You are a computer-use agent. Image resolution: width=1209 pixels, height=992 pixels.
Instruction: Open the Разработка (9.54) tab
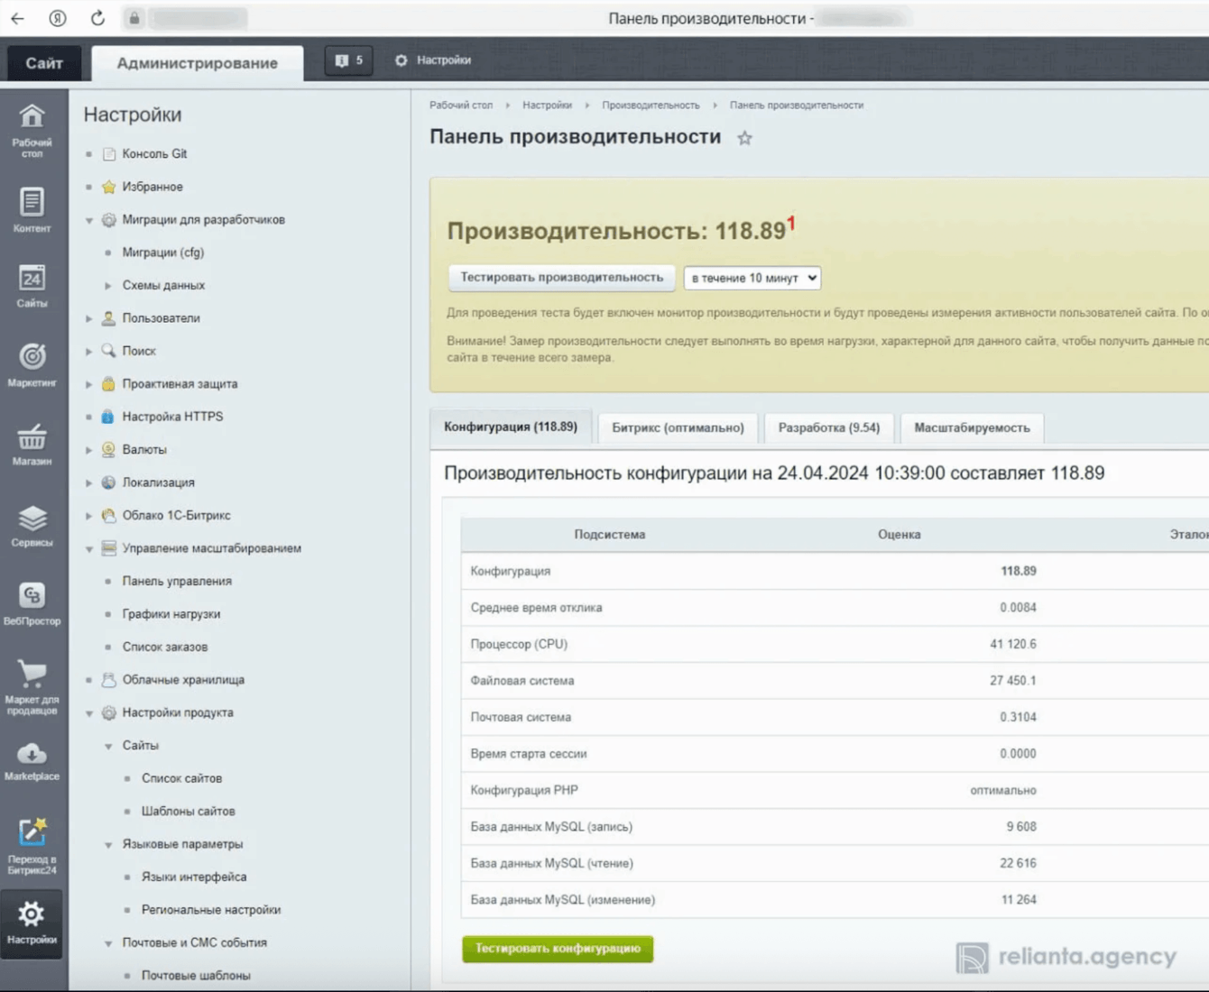[x=829, y=427]
